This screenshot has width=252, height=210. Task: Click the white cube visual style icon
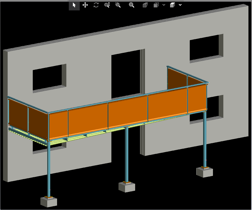[x=172, y=5]
